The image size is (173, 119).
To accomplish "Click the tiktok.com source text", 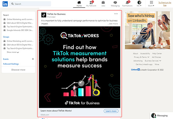I will point(45,115).
